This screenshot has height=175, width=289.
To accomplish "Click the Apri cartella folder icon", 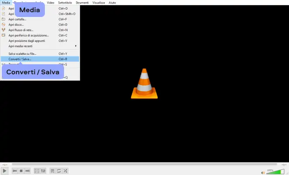I will tap(3, 19).
